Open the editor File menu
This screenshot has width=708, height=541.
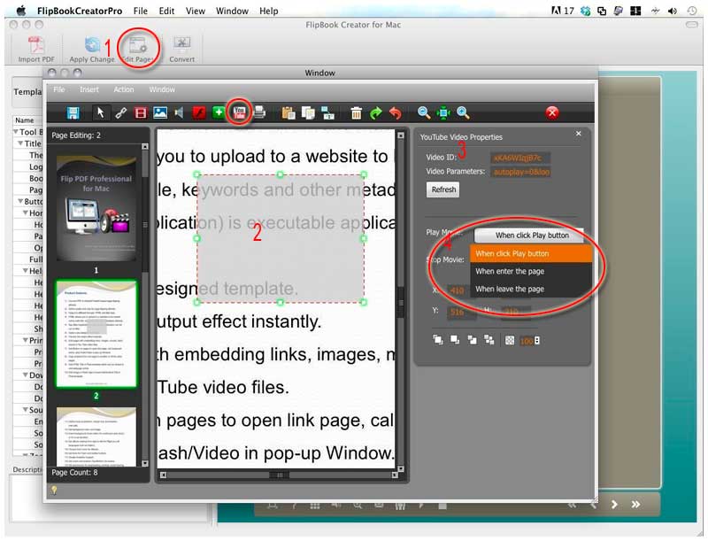point(59,89)
